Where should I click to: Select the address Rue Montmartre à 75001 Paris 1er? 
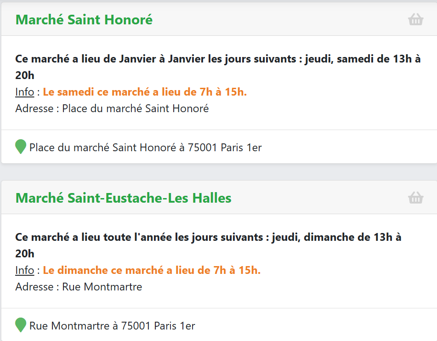[x=112, y=326]
